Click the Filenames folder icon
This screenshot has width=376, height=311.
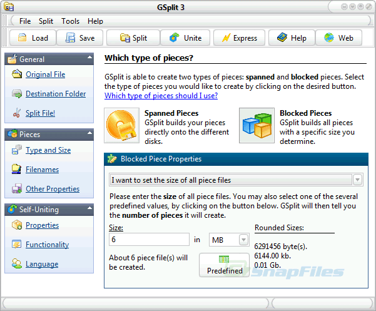(16, 169)
